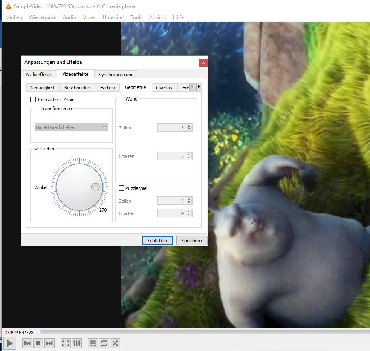Switch to the Audioeffekte tab
The width and height of the screenshot is (370, 351).
pos(39,75)
